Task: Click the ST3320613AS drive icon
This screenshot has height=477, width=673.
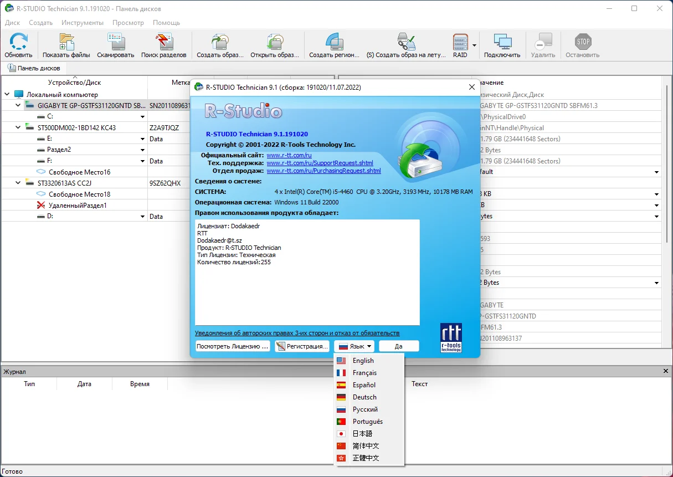Action: point(29,183)
